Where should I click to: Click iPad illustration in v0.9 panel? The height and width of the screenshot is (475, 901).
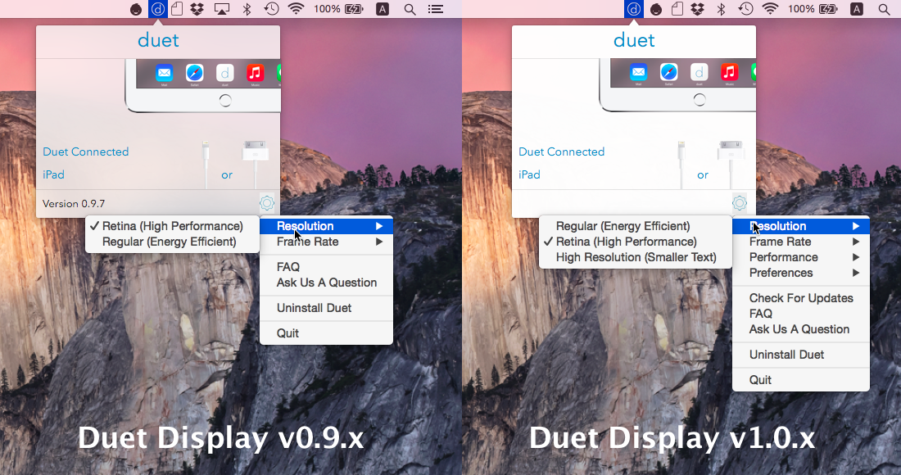pos(203,85)
